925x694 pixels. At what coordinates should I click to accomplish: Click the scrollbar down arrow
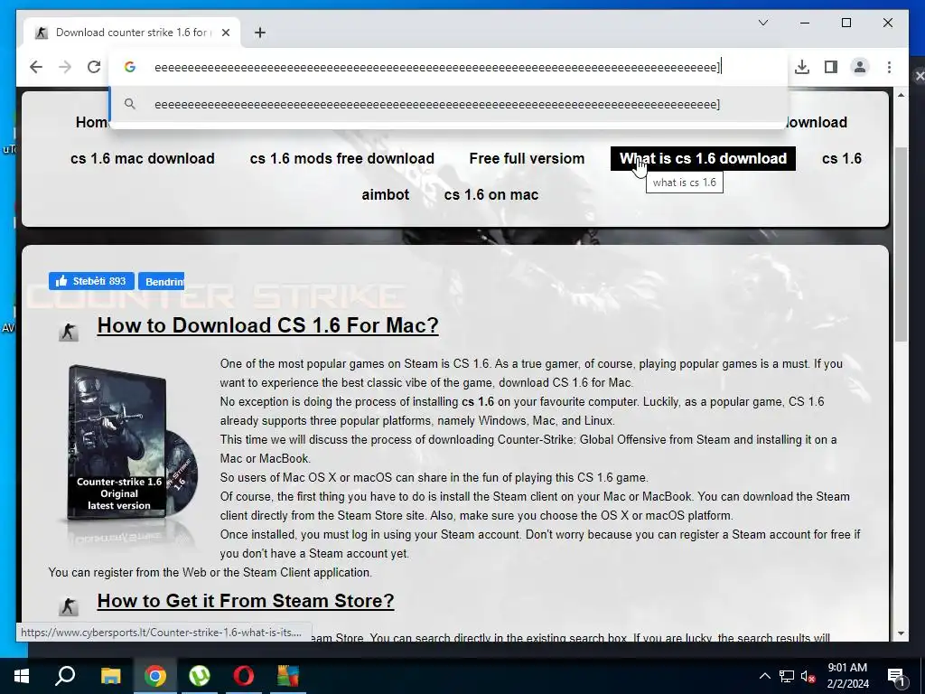901,633
